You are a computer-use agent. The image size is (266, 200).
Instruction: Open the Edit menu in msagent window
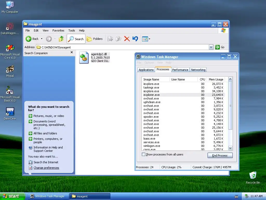[x=36, y=31]
